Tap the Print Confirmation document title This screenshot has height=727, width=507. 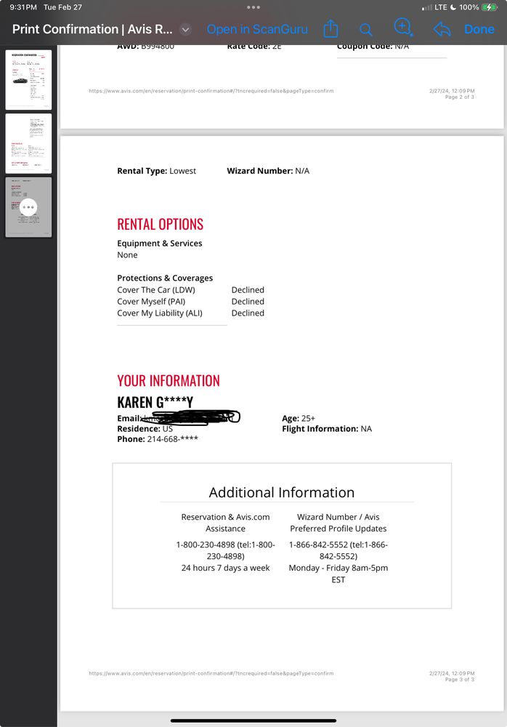click(92, 29)
